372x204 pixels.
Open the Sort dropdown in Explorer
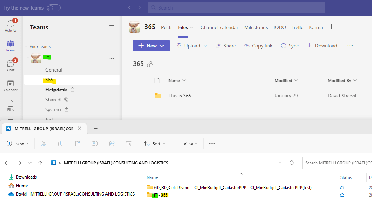pos(154,143)
